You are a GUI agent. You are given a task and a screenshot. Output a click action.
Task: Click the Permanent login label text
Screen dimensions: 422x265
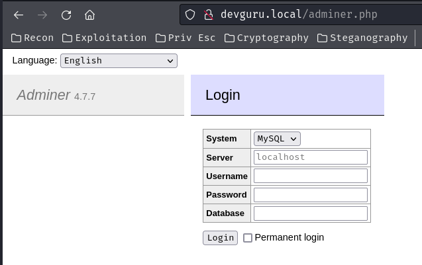click(x=290, y=237)
